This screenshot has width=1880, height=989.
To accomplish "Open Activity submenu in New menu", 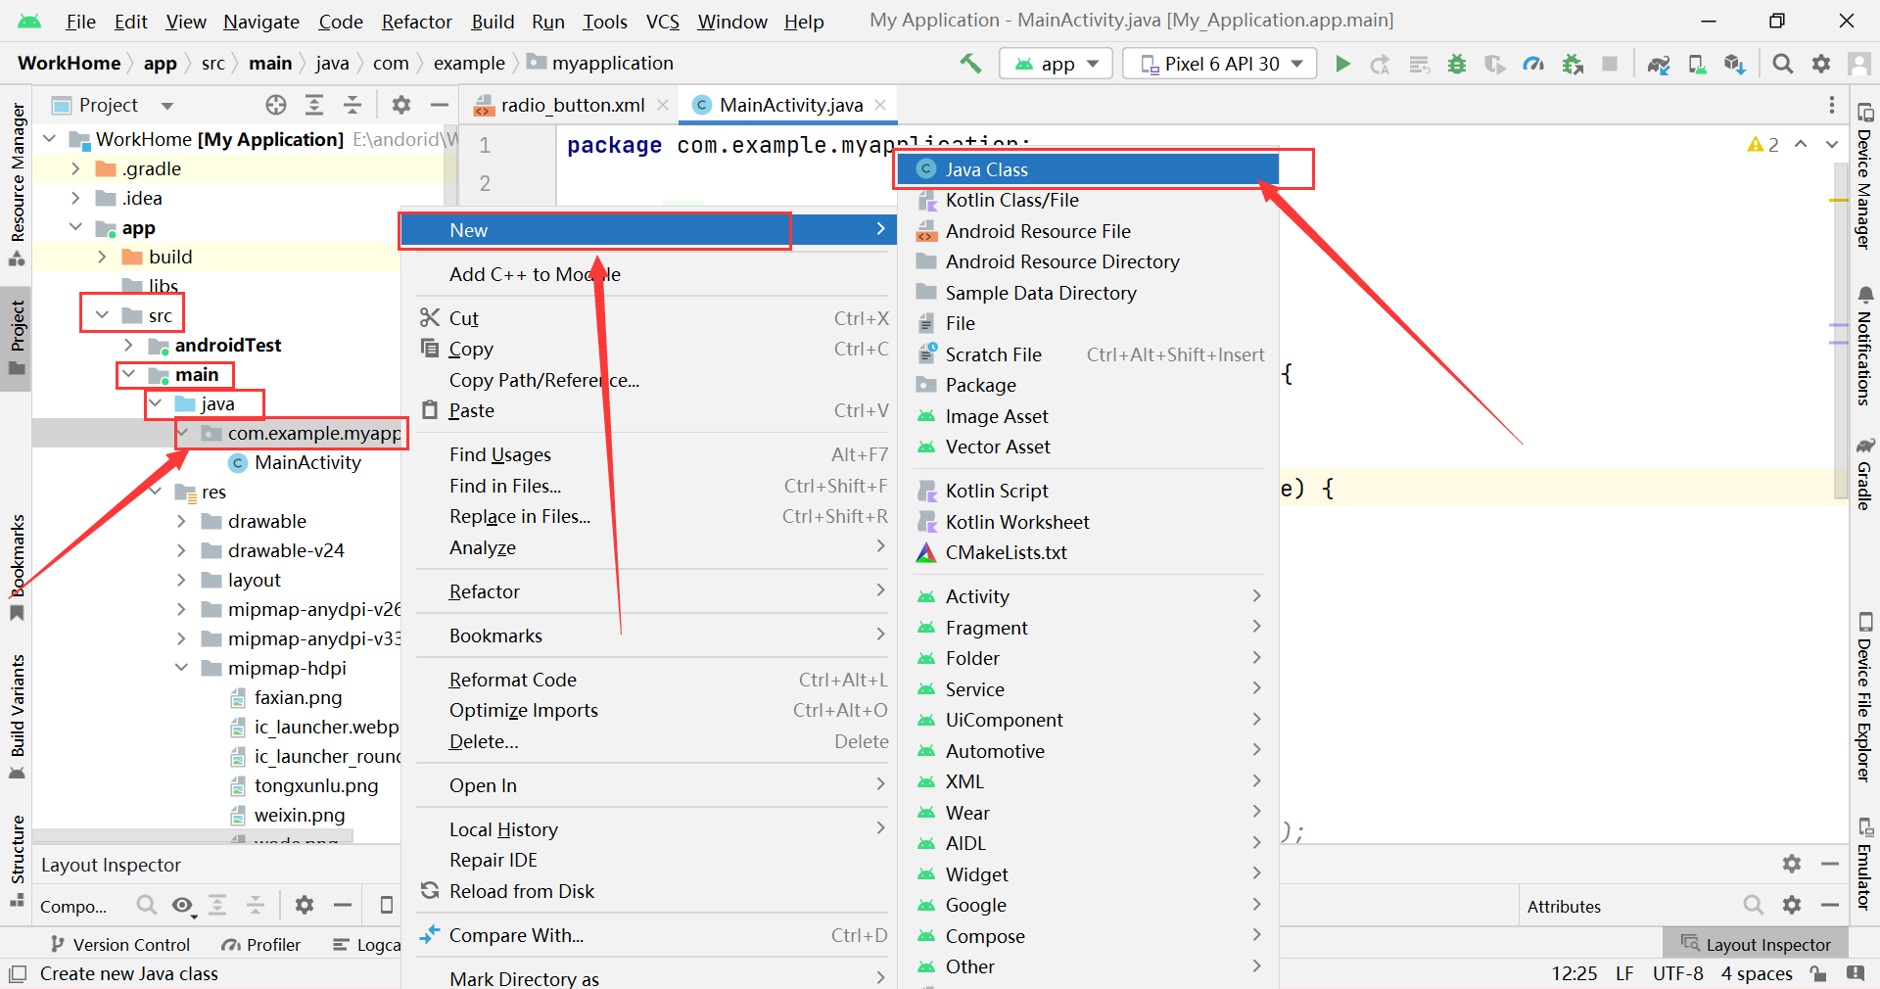I will [x=1088, y=596].
